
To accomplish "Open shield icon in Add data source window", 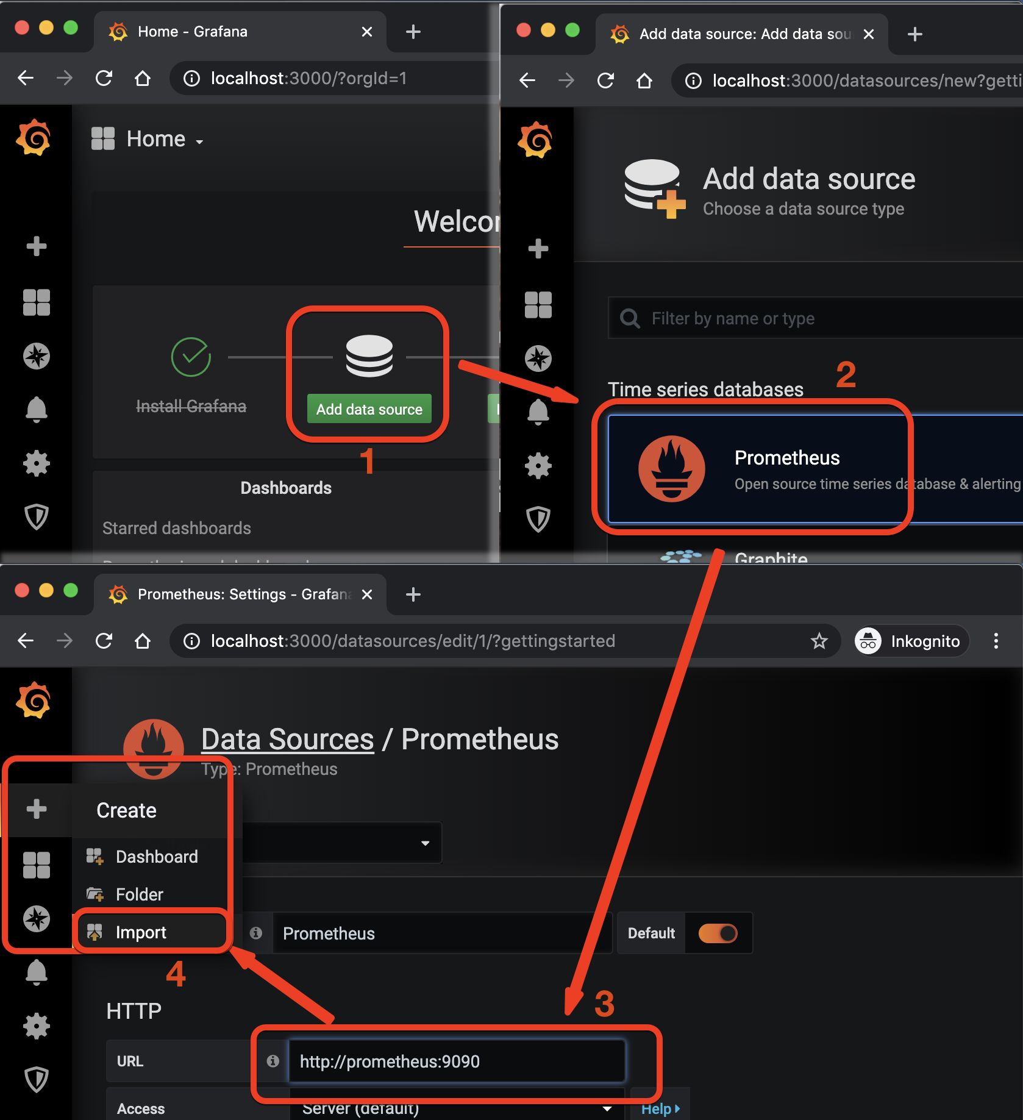I will click(538, 519).
